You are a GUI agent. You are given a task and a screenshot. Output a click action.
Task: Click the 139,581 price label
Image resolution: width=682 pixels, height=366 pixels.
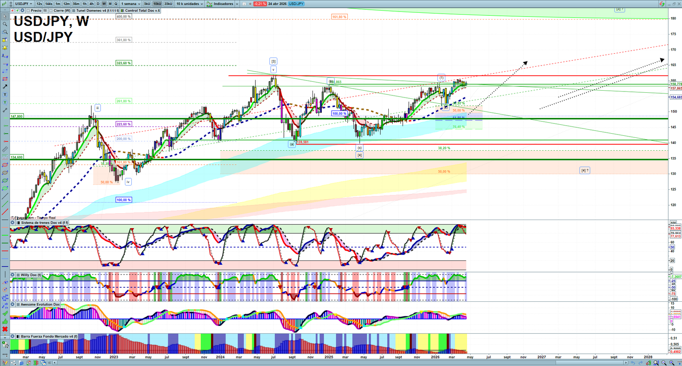(303, 142)
